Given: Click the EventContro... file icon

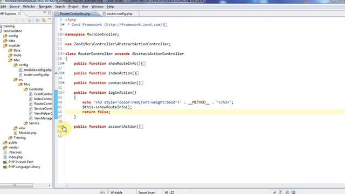Looking at the screenshot, I should (x=31, y=94).
